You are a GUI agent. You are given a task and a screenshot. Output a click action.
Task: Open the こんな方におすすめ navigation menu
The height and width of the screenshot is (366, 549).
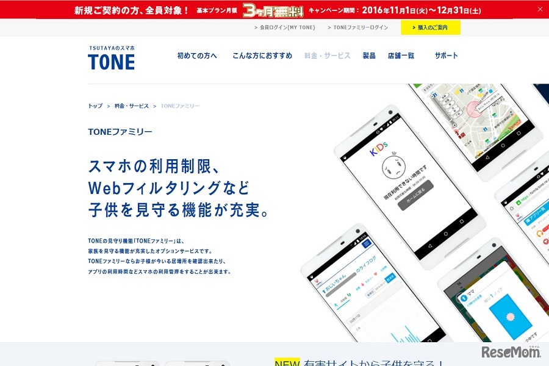[x=262, y=55]
